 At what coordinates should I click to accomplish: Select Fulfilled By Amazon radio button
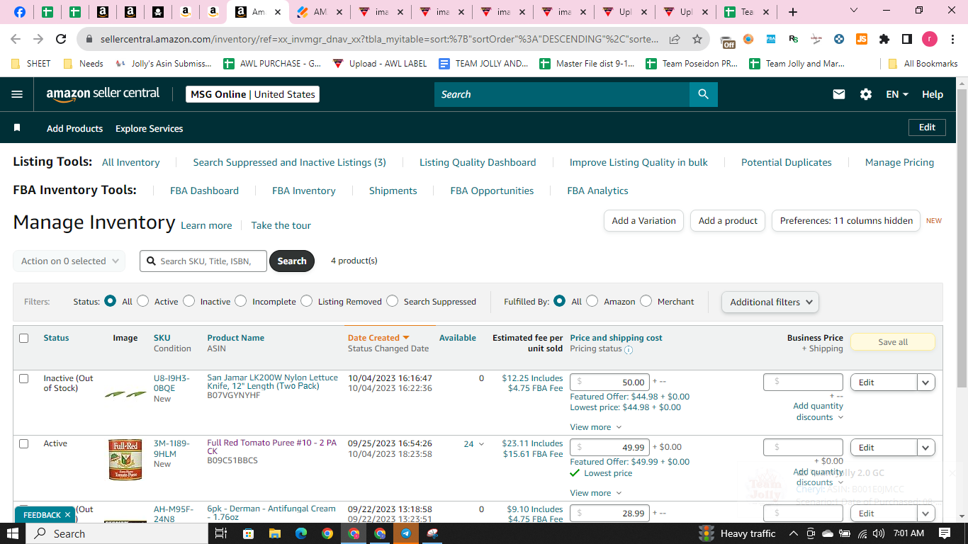[592, 301]
